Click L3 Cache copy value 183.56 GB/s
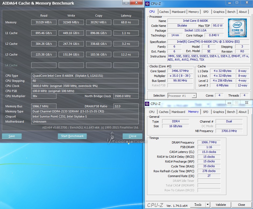The height and width of the screenshot is (209, 253). (99, 54)
